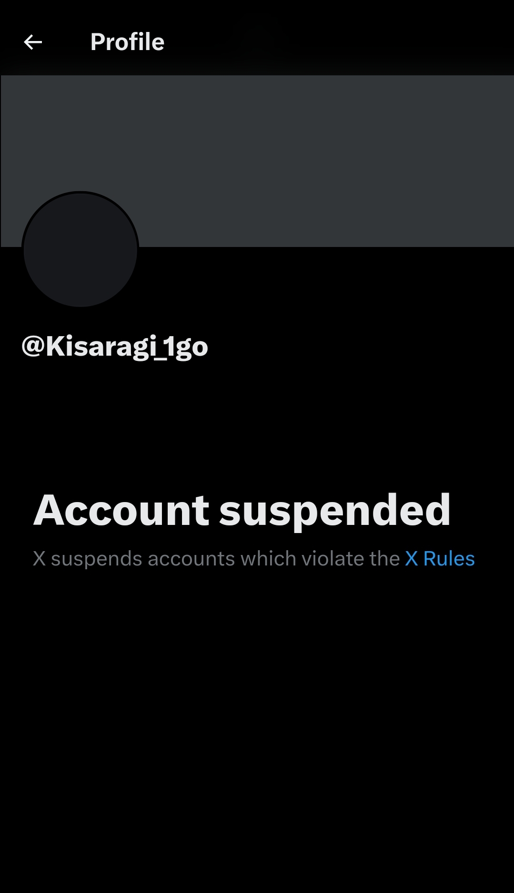
Task: Select the Account suspended heading
Action: [x=242, y=511]
